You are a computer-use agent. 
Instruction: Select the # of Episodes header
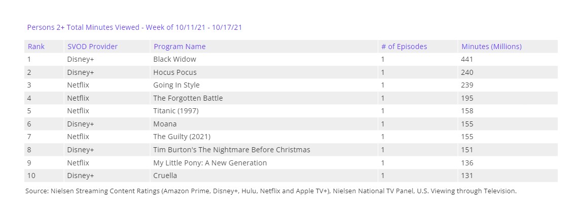click(404, 47)
